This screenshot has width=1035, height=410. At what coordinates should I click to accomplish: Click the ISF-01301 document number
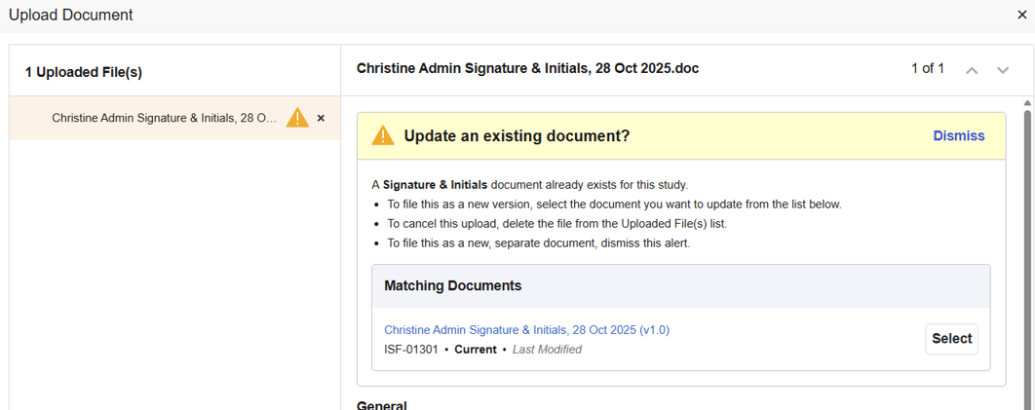click(x=410, y=350)
